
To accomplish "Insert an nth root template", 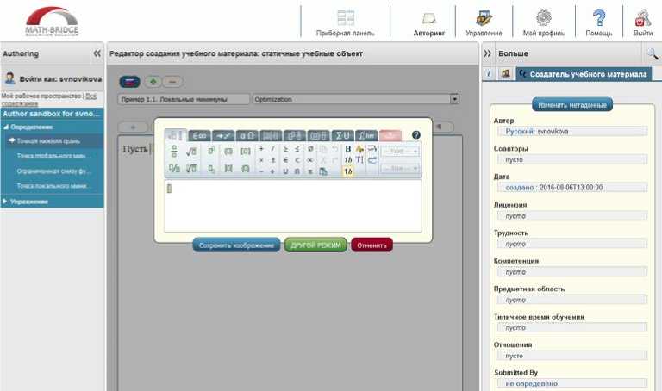I will [x=191, y=168].
